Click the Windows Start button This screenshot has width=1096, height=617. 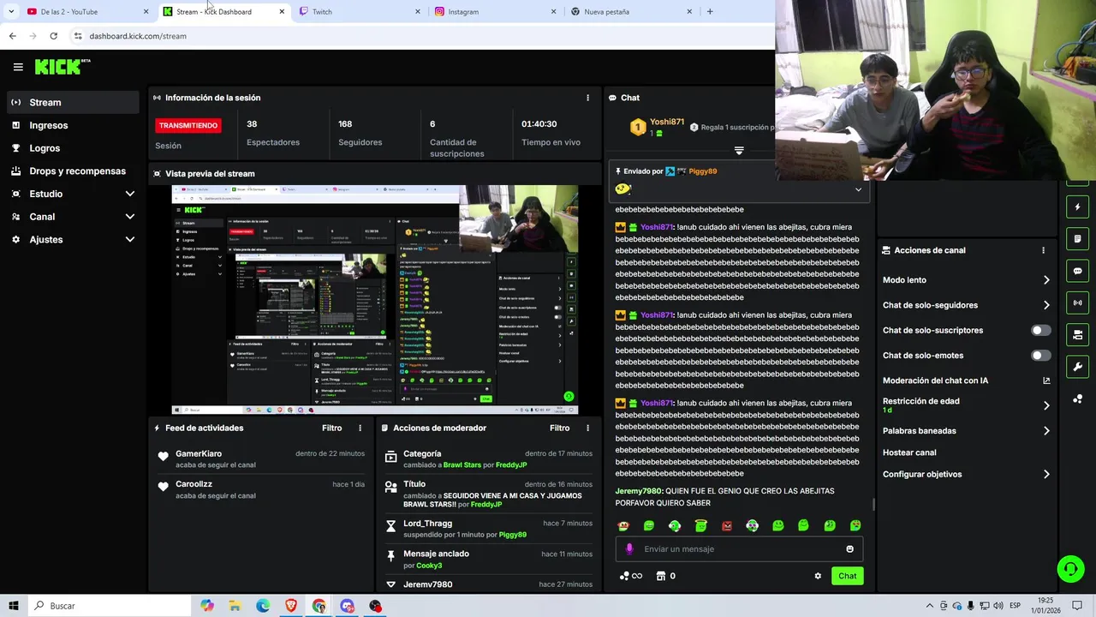pyautogui.click(x=13, y=606)
